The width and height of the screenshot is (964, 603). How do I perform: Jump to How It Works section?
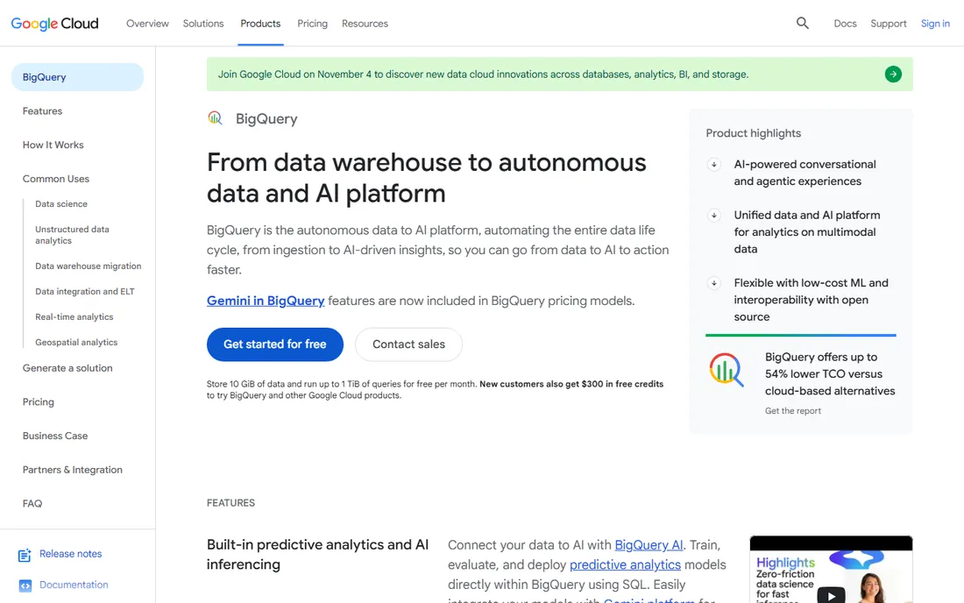(x=53, y=145)
